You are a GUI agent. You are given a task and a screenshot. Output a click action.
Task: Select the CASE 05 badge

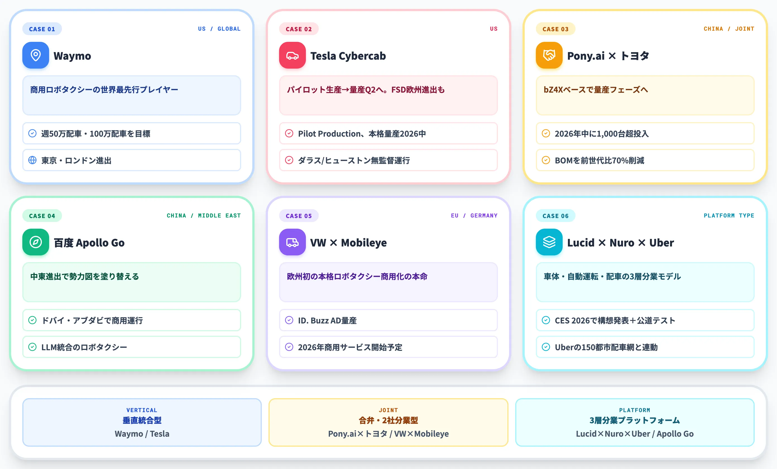click(x=299, y=216)
